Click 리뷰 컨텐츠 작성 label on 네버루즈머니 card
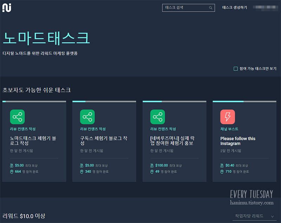Viewport: 281px width, 223px height. [163, 129]
